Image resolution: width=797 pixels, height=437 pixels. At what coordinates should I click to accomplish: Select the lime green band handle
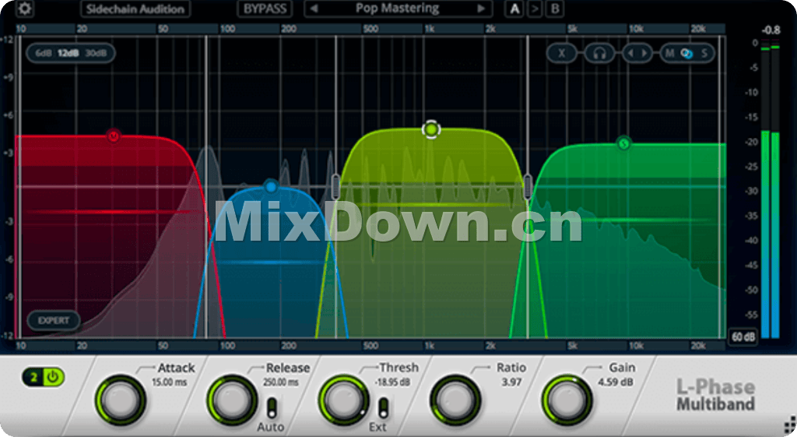pos(431,129)
